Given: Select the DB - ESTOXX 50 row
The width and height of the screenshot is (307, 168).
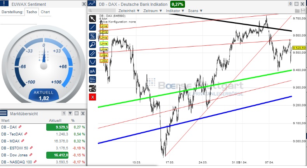Looking at the screenshot, I should pyautogui.click(x=43, y=148).
